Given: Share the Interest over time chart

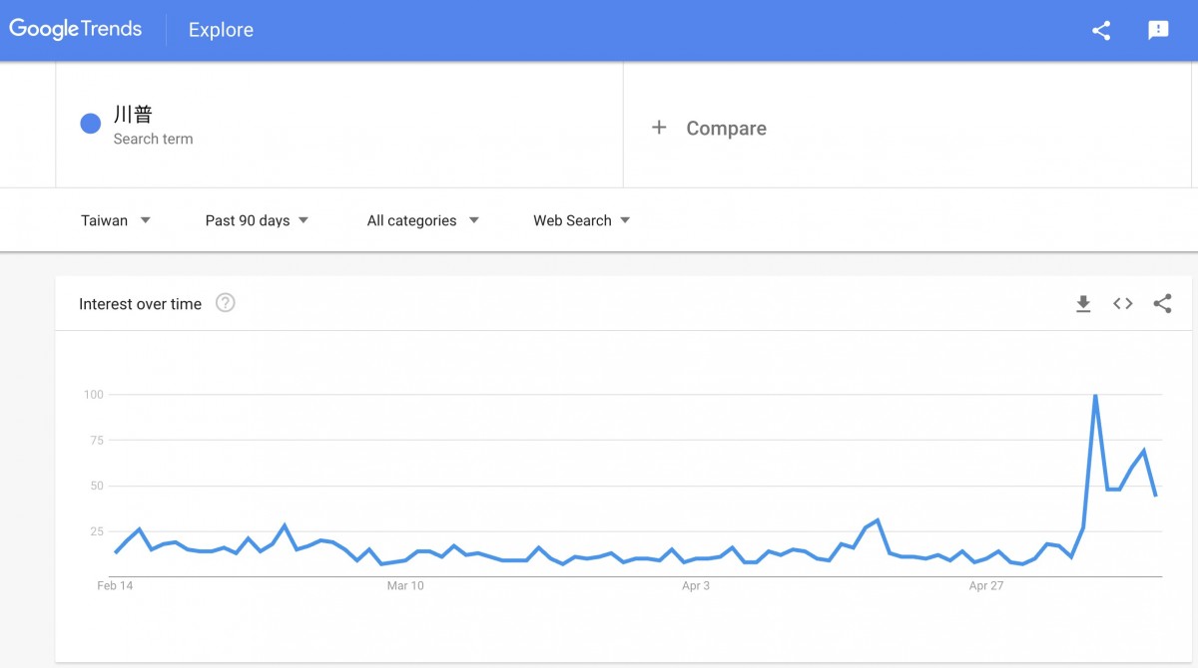Looking at the screenshot, I should pos(1162,304).
